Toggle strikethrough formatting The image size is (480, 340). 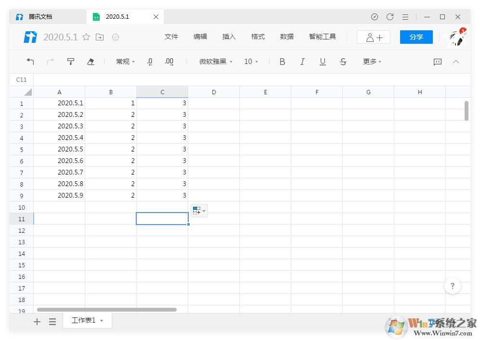point(343,62)
